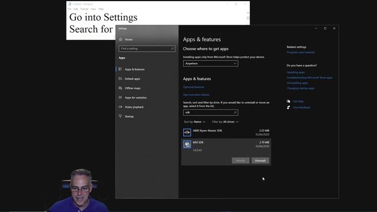Screen dimensions: 377x212
Task: Click the Notepad app icon in the title bar
Action: 70,4
